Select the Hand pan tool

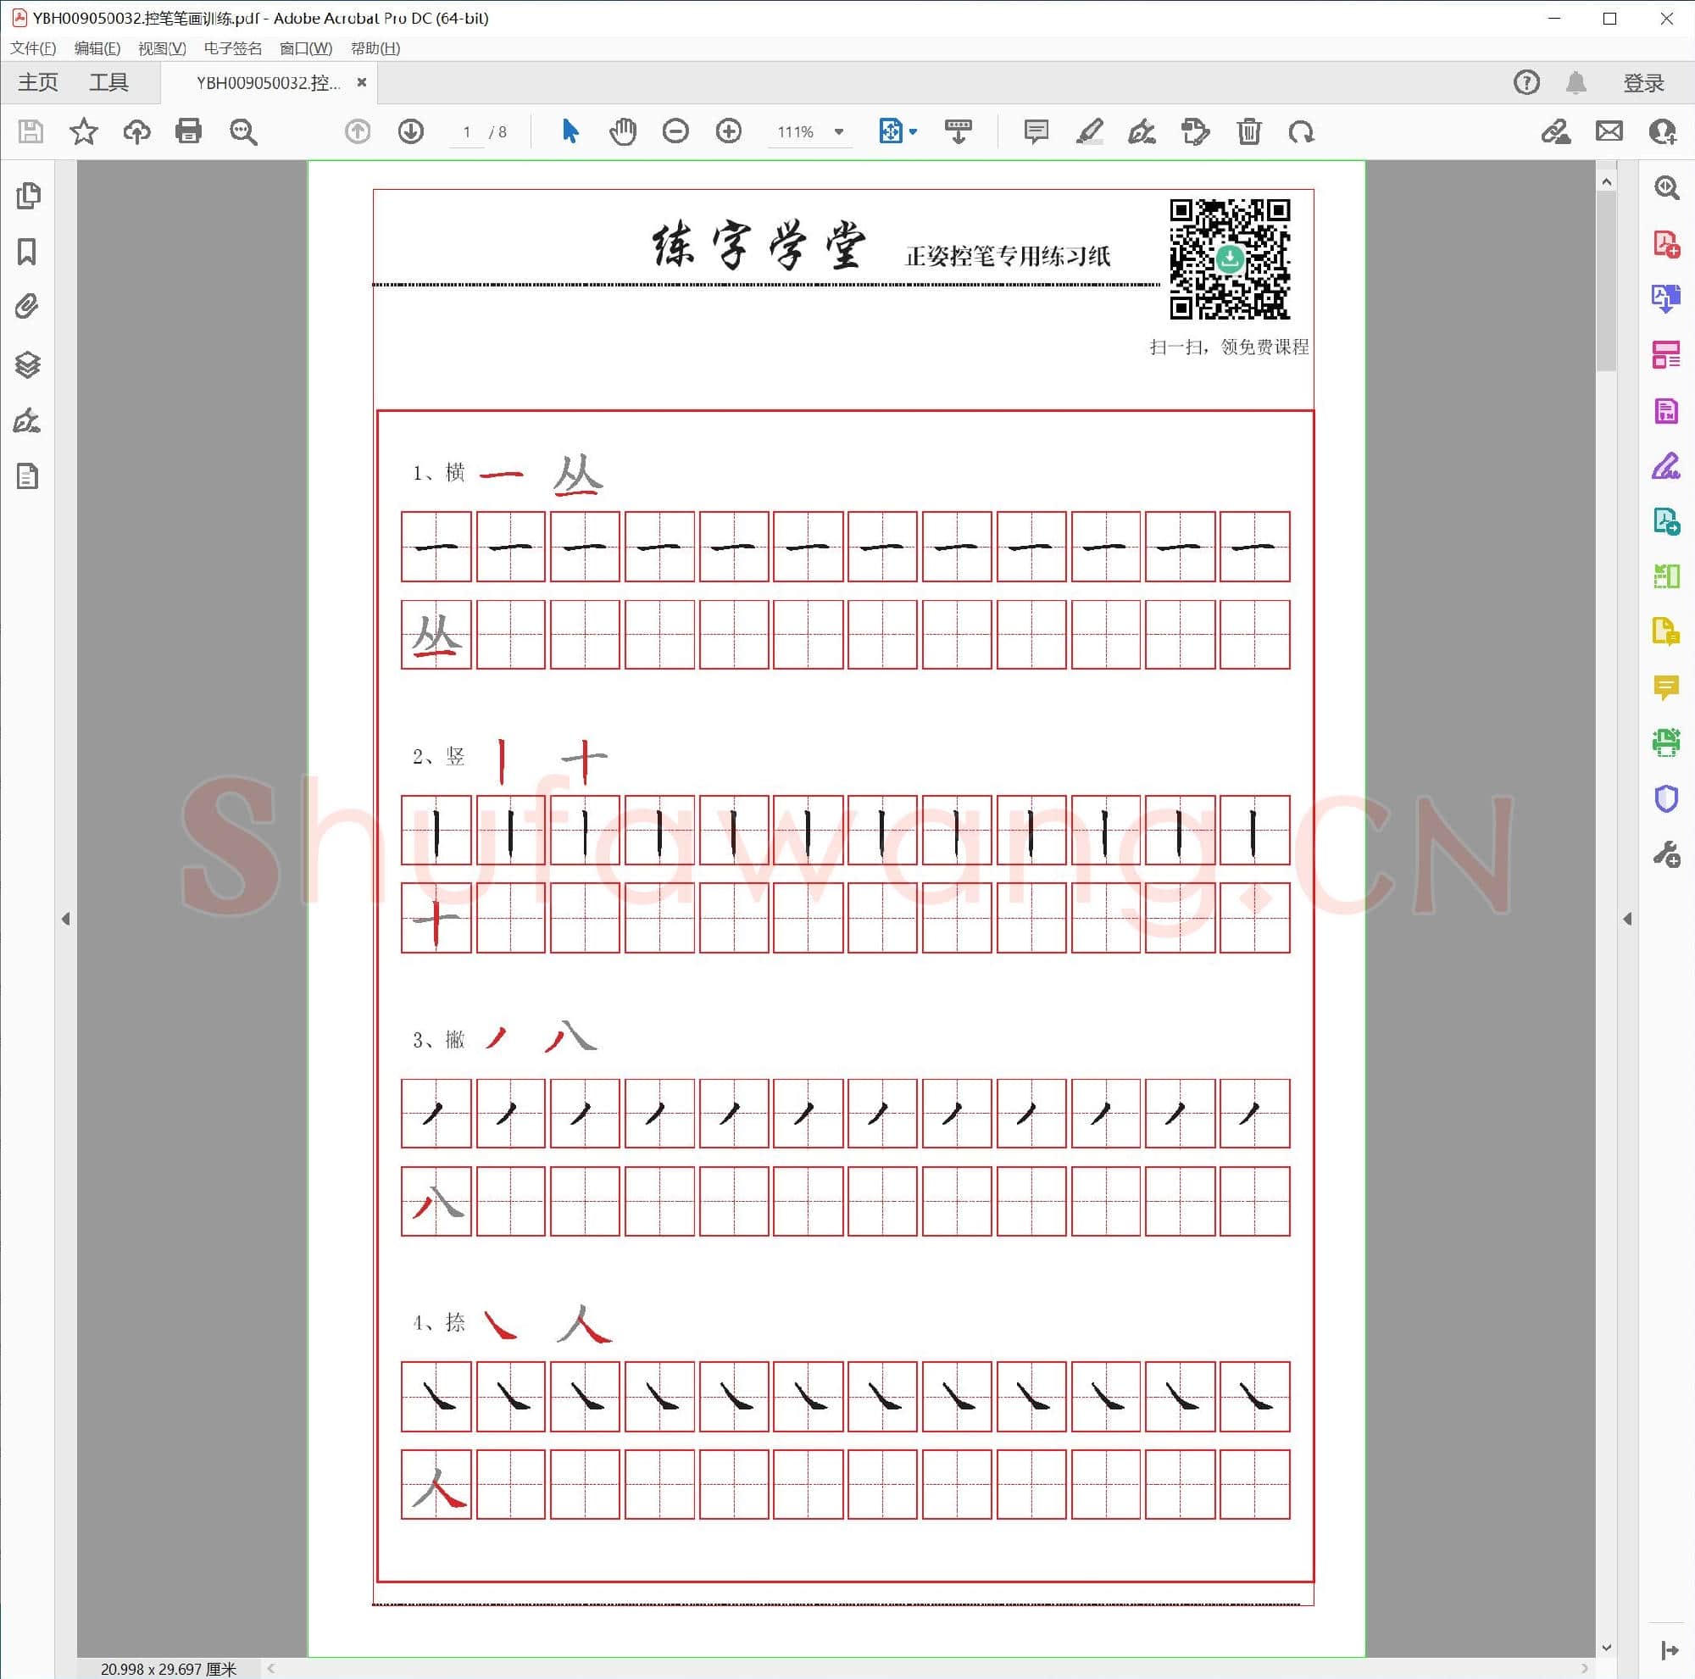click(x=622, y=131)
